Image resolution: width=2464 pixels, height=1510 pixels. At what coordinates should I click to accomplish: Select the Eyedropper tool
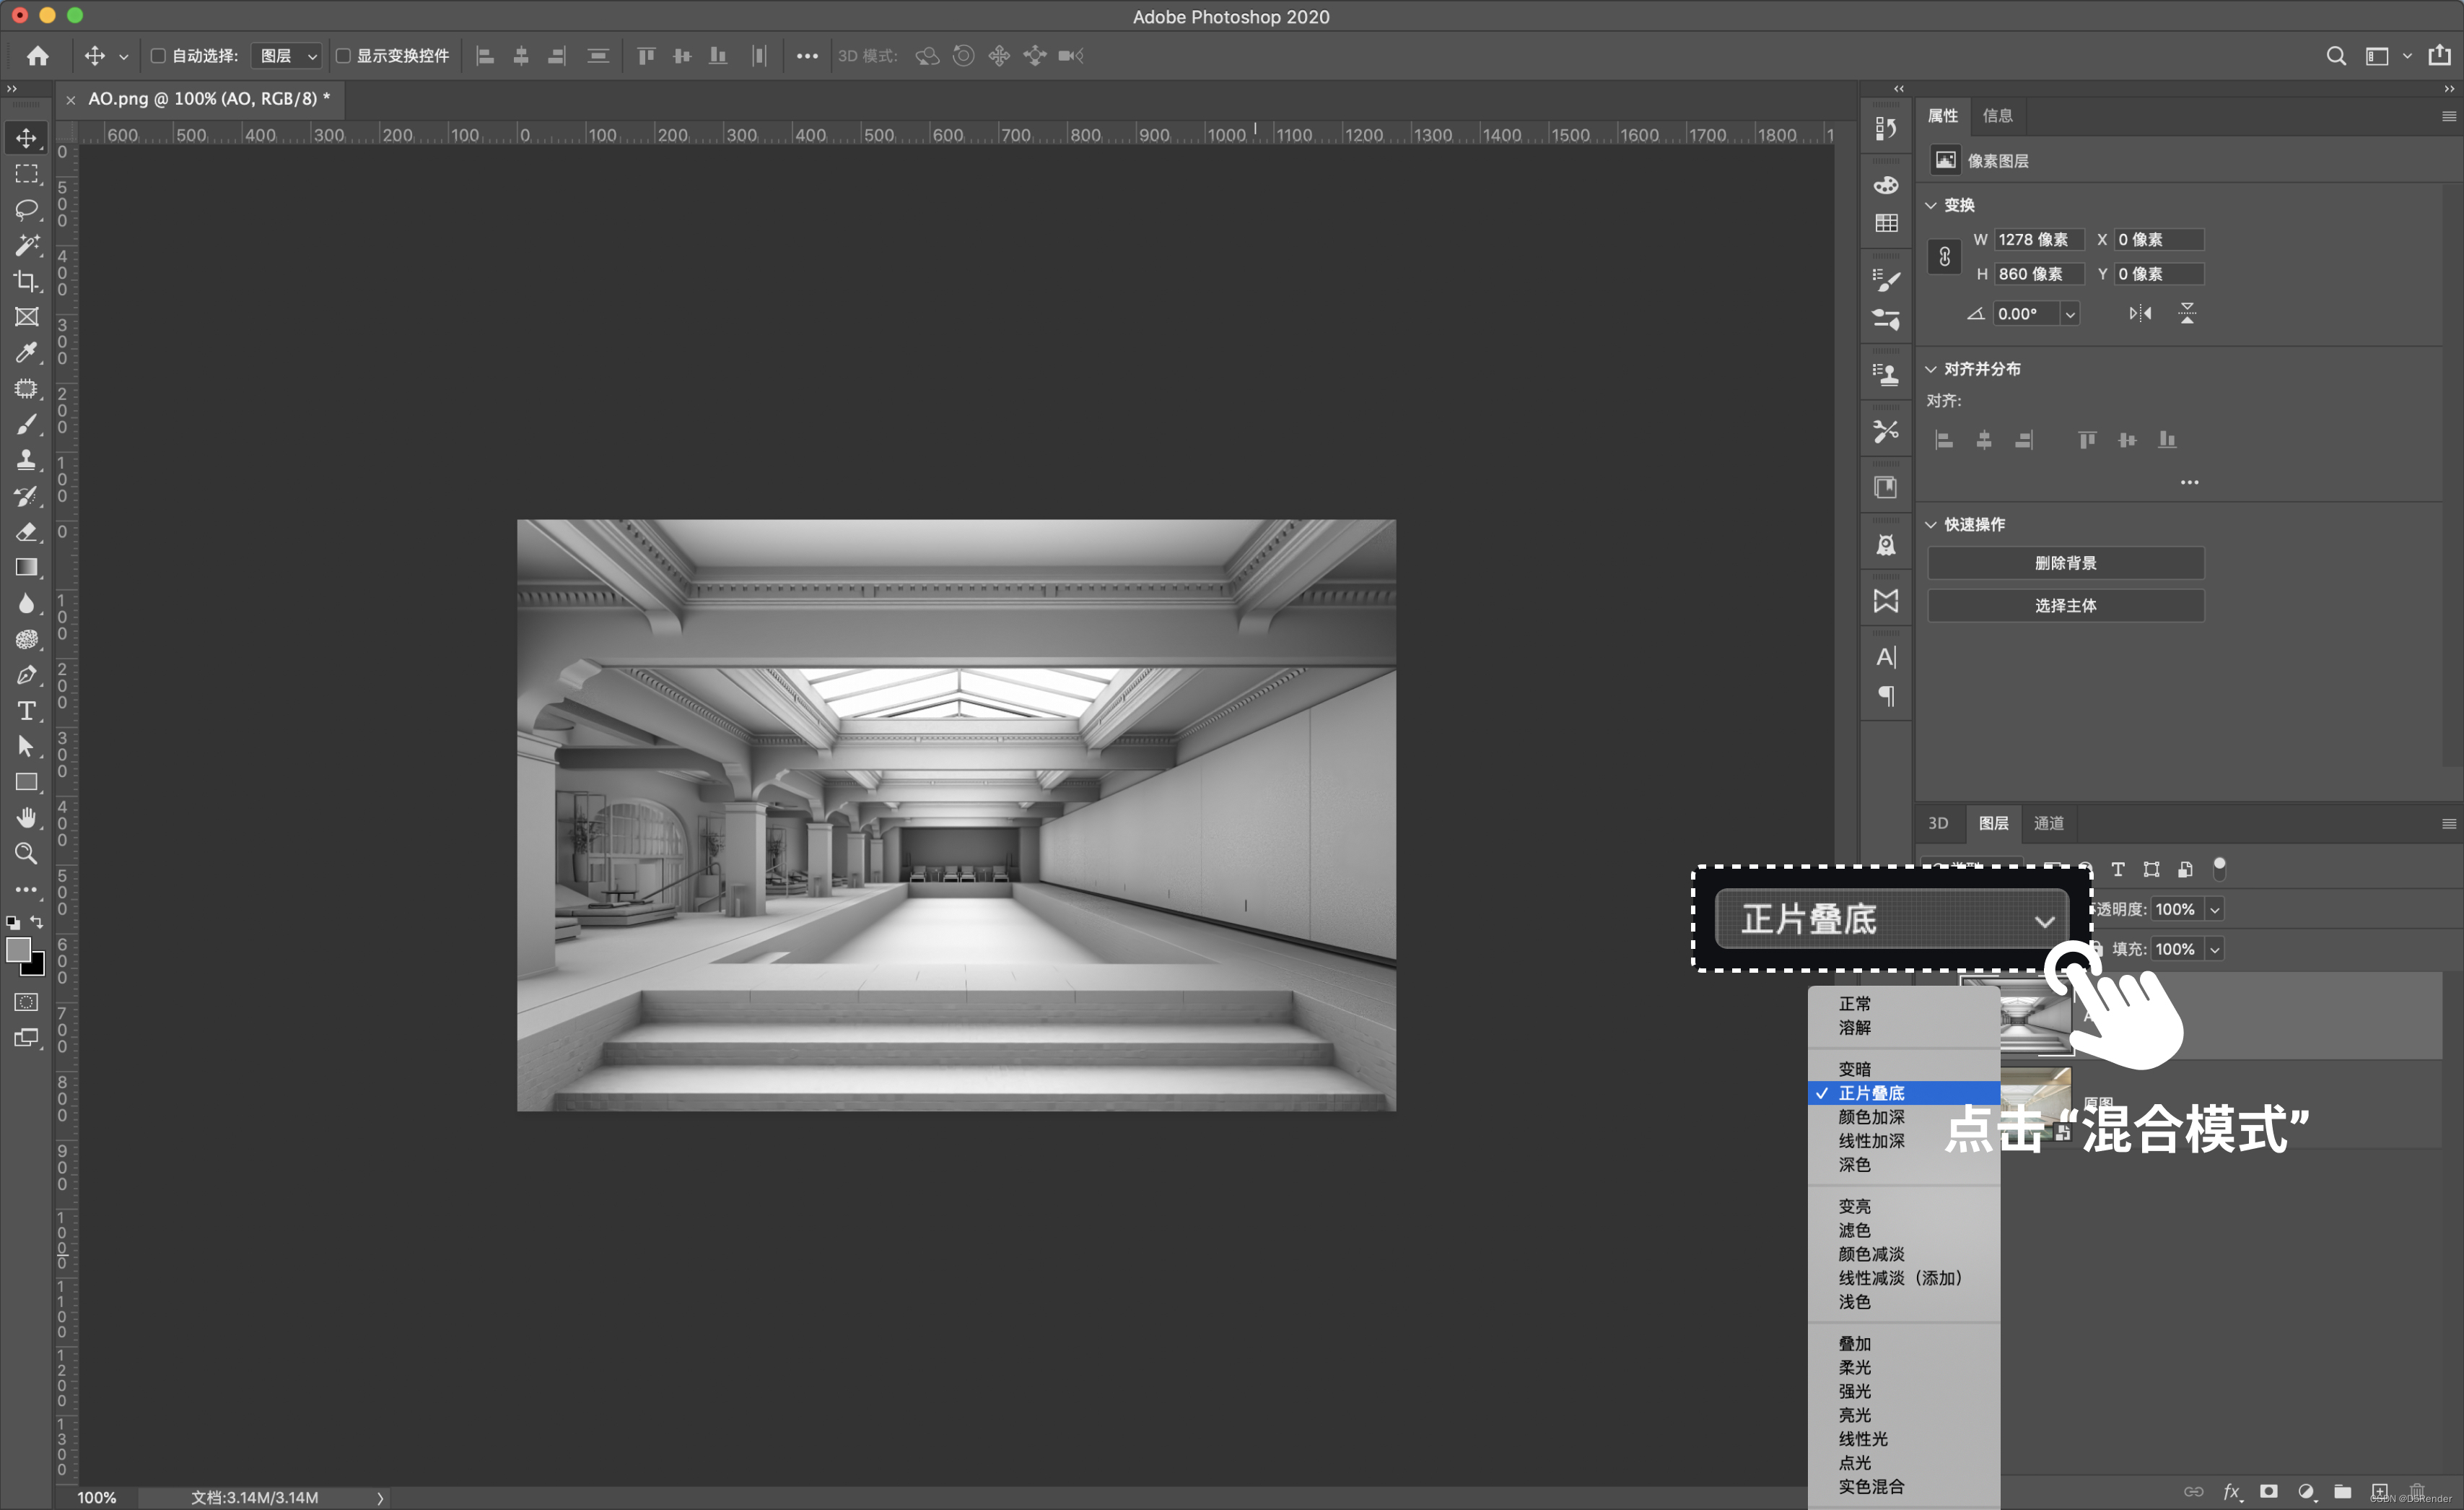27,352
